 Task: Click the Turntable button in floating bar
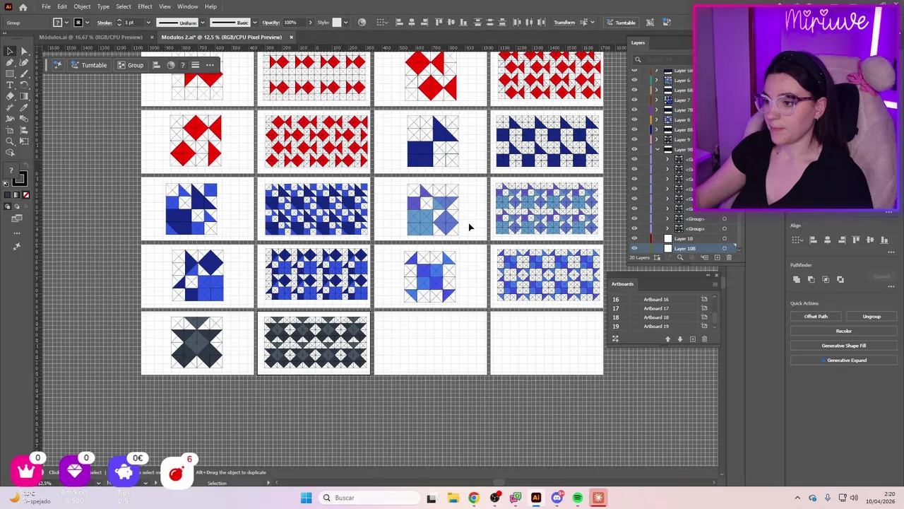[x=88, y=65]
